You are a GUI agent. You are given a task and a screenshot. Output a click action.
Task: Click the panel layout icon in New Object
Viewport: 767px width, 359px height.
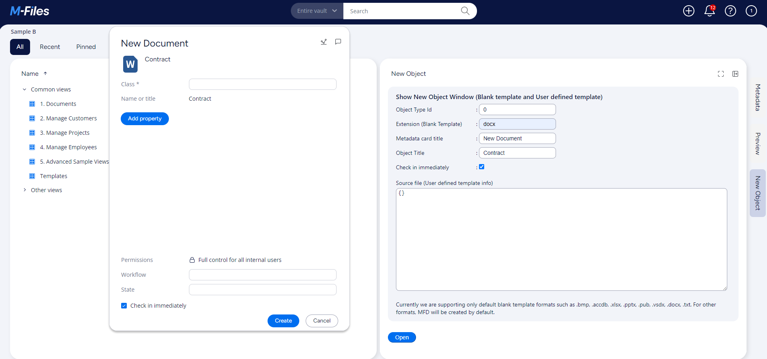pyautogui.click(x=735, y=74)
